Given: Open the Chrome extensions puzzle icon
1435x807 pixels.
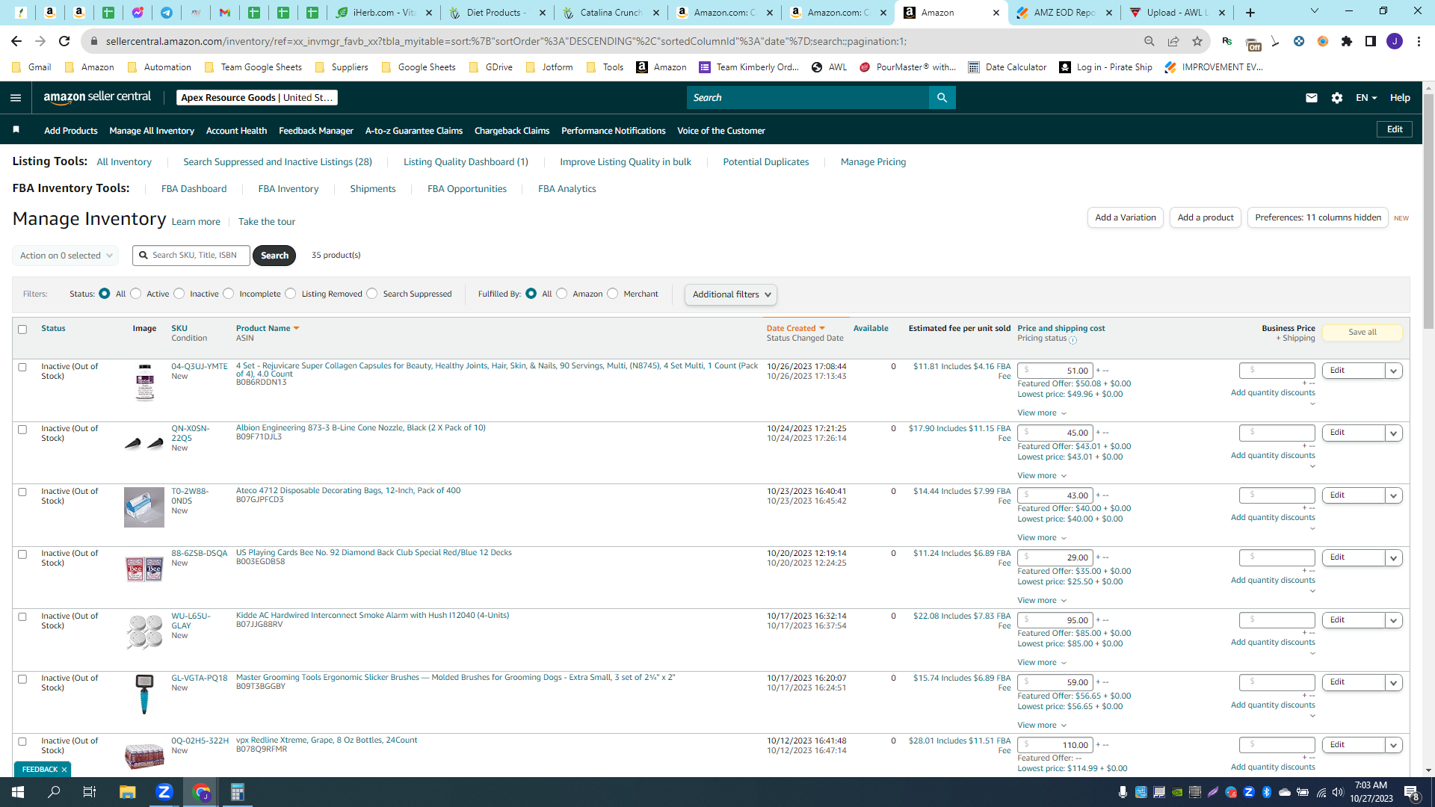Looking at the screenshot, I should point(1347,41).
